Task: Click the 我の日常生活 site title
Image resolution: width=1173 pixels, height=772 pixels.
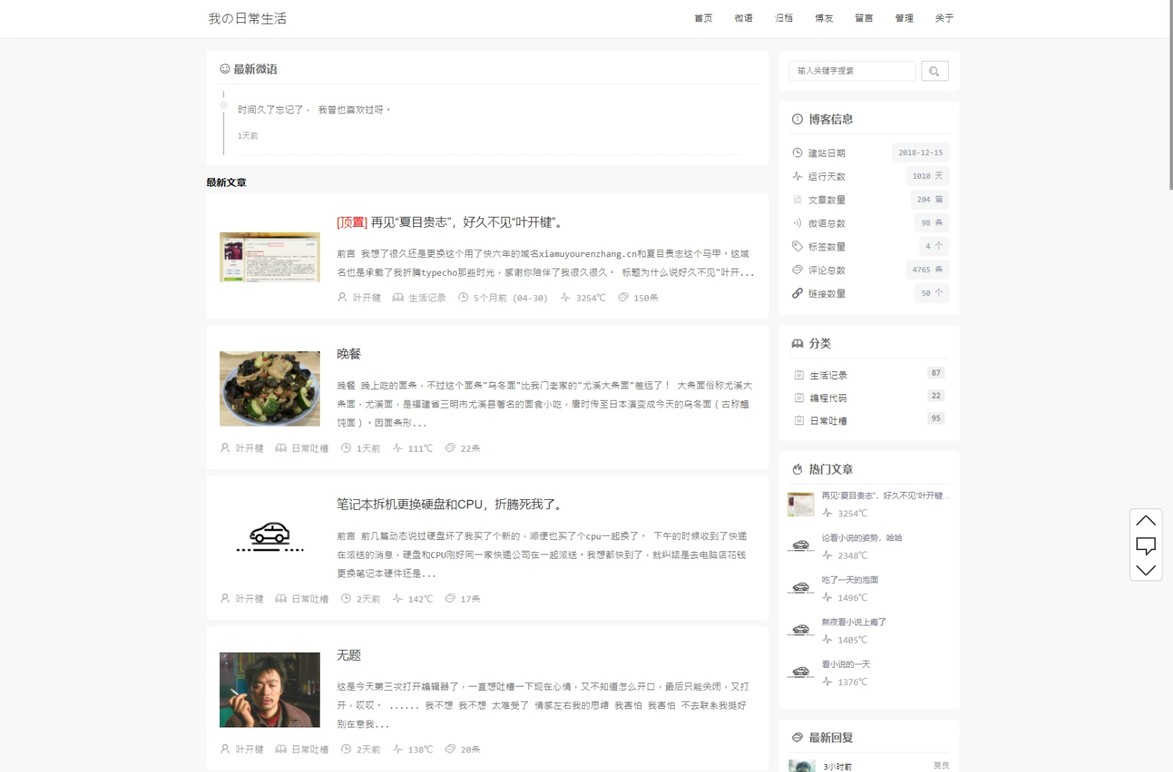Action: [x=247, y=19]
